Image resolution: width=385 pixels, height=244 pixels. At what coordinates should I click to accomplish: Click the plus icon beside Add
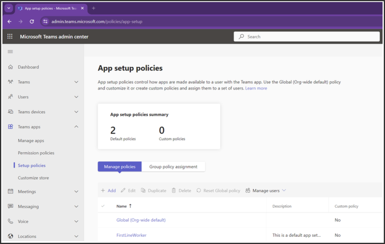[x=103, y=190]
